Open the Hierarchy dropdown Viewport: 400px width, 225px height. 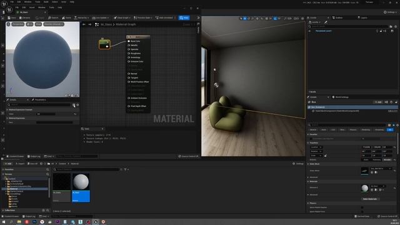pyautogui.click(x=81, y=18)
